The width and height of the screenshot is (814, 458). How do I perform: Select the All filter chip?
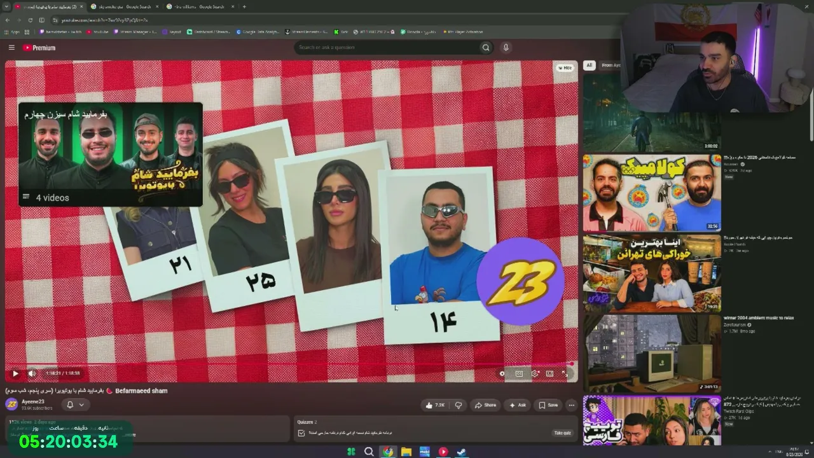click(590, 65)
